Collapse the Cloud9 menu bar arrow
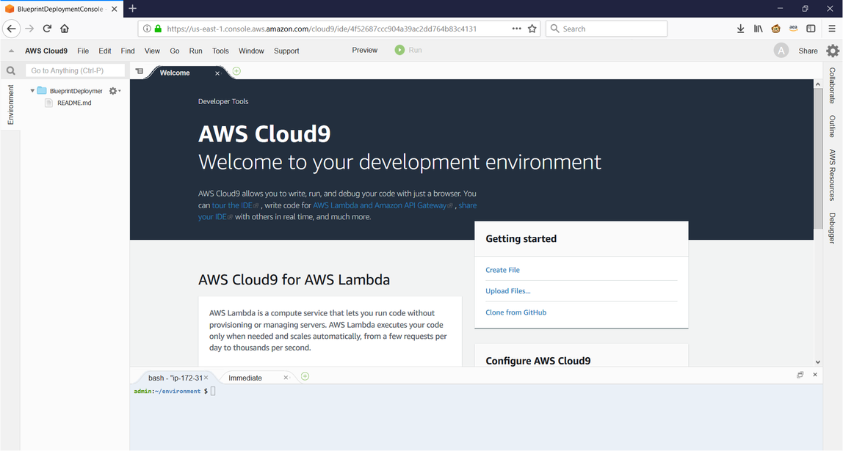Viewport: 843px width, 451px height. 11,51
